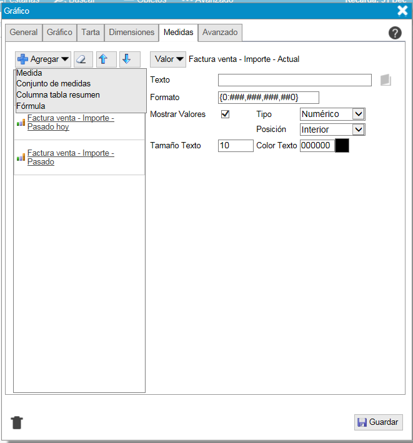Click chart icon of Pasado measure

pyautogui.click(x=21, y=158)
